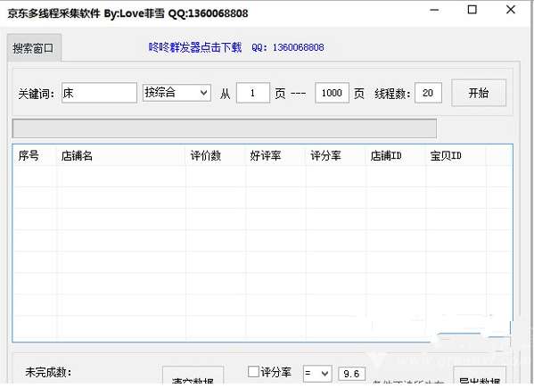Open the 咚咚群发器点击下载 link
Viewport: 534px width, 388px height.
click(195, 47)
